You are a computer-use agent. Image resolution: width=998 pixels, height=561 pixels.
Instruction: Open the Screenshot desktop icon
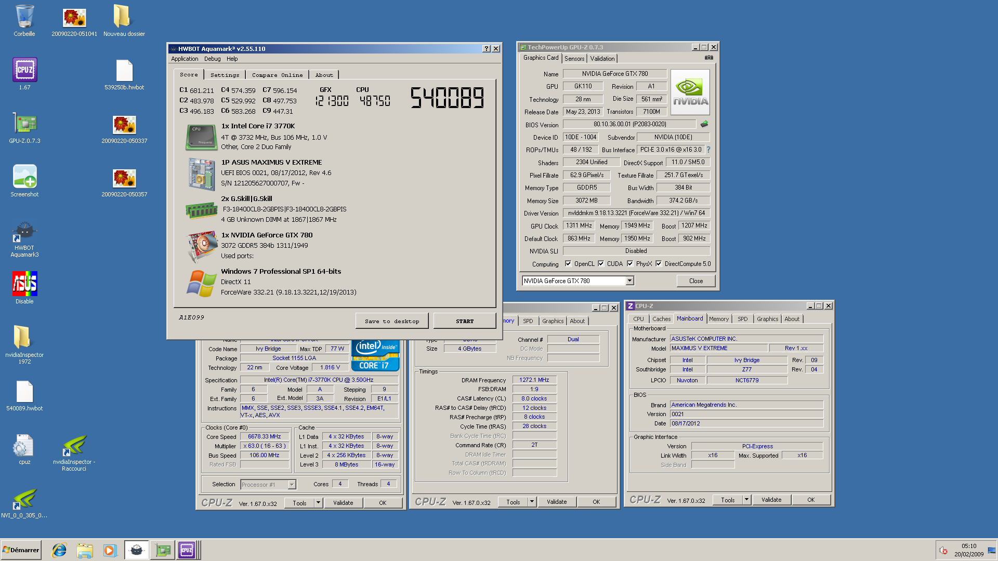tap(24, 181)
